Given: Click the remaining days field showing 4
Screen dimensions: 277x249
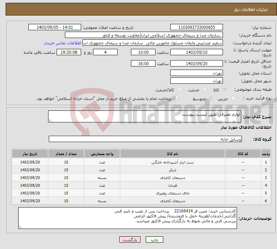Looking at the screenshot, I should (x=105, y=52).
